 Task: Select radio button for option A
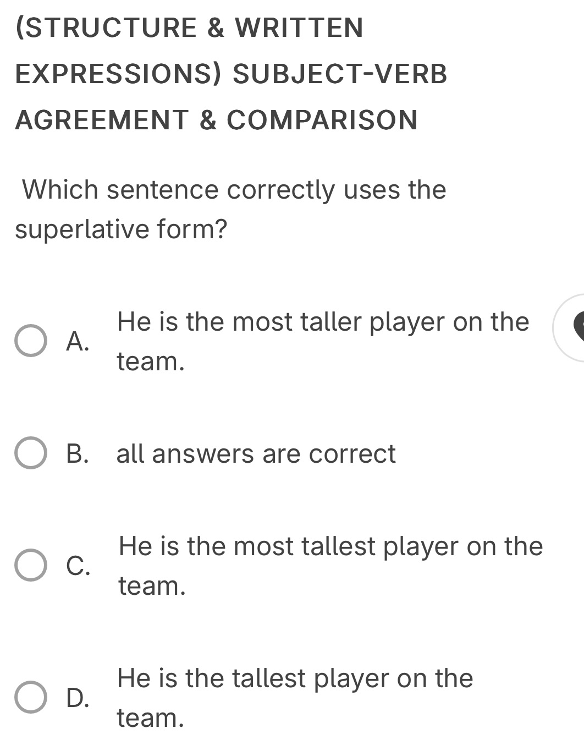coord(31,342)
